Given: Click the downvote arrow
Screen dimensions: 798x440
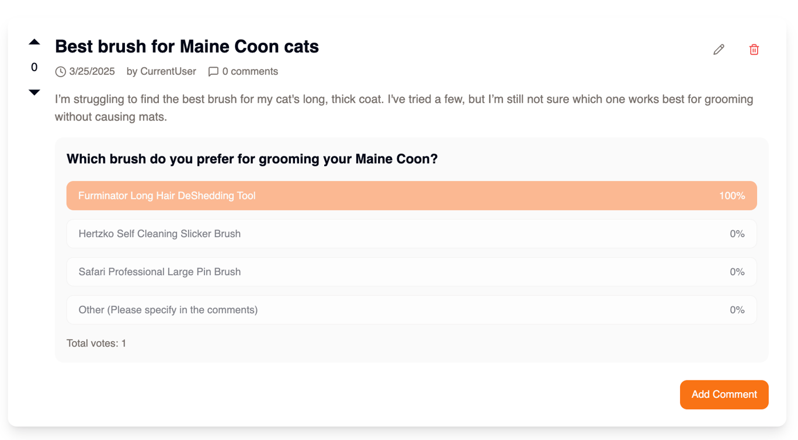Looking at the screenshot, I should click(34, 92).
